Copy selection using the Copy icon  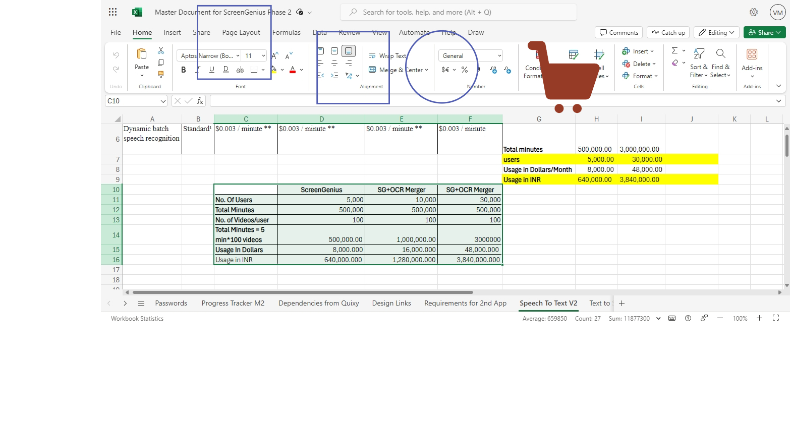click(x=161, y=63)
